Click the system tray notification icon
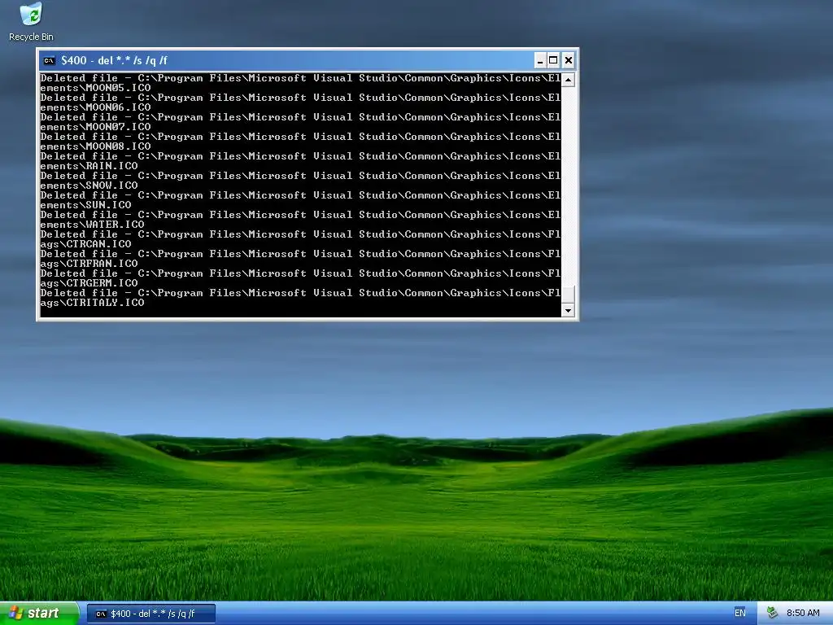This screenshot has height=625, width=833. 772,614
